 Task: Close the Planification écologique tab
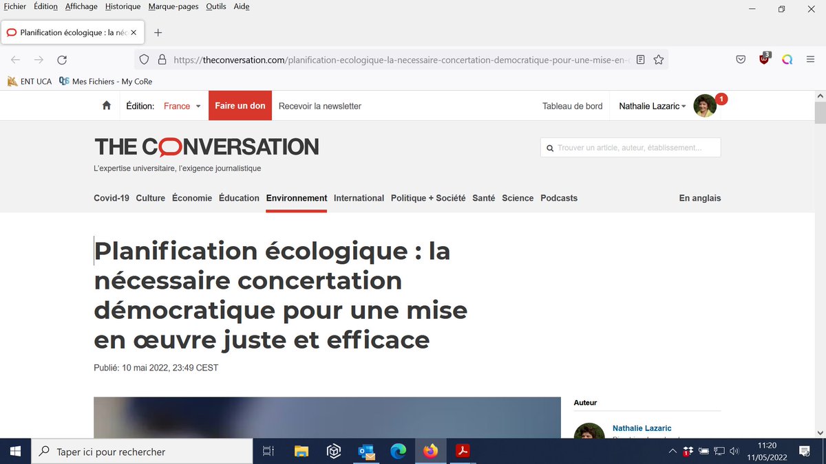tap(134, 32)
